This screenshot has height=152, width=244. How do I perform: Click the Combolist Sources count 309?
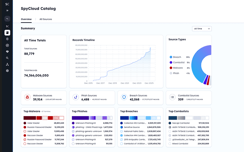(181, 100)
